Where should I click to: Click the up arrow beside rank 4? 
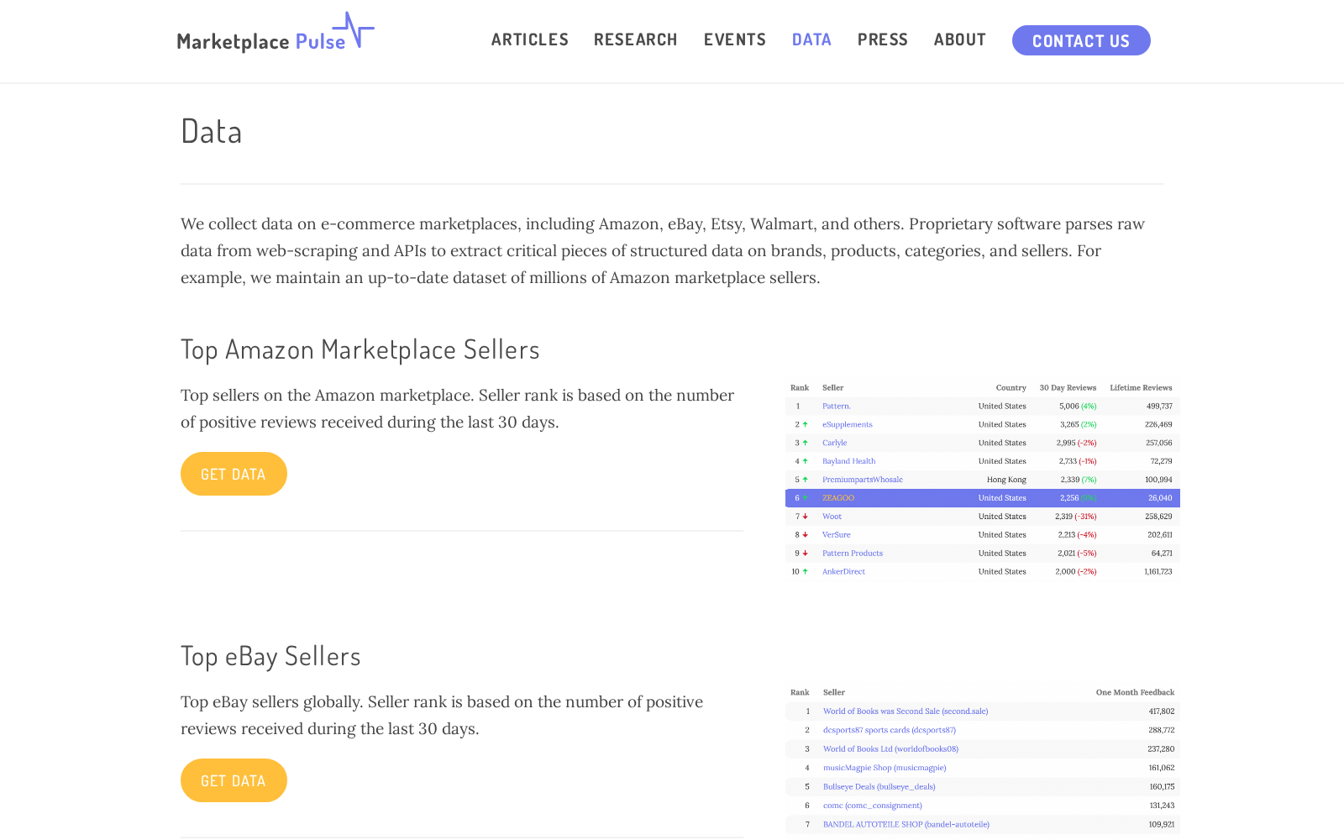805,461
